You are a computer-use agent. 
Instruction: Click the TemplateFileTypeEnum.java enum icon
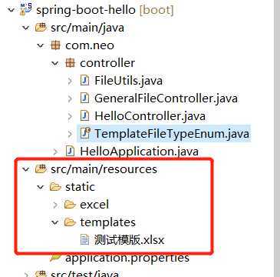pos(84,133)
